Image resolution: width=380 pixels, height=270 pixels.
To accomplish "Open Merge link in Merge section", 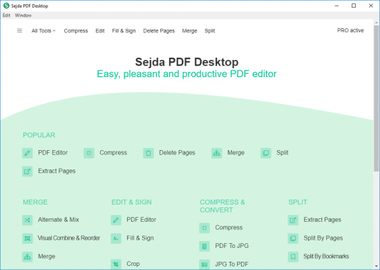I will coord(46,256).
